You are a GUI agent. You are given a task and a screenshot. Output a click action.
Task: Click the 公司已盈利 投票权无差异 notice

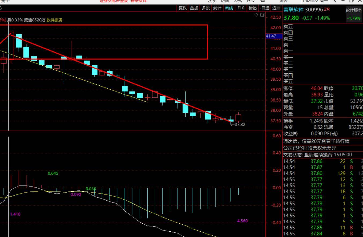point(310,148)
